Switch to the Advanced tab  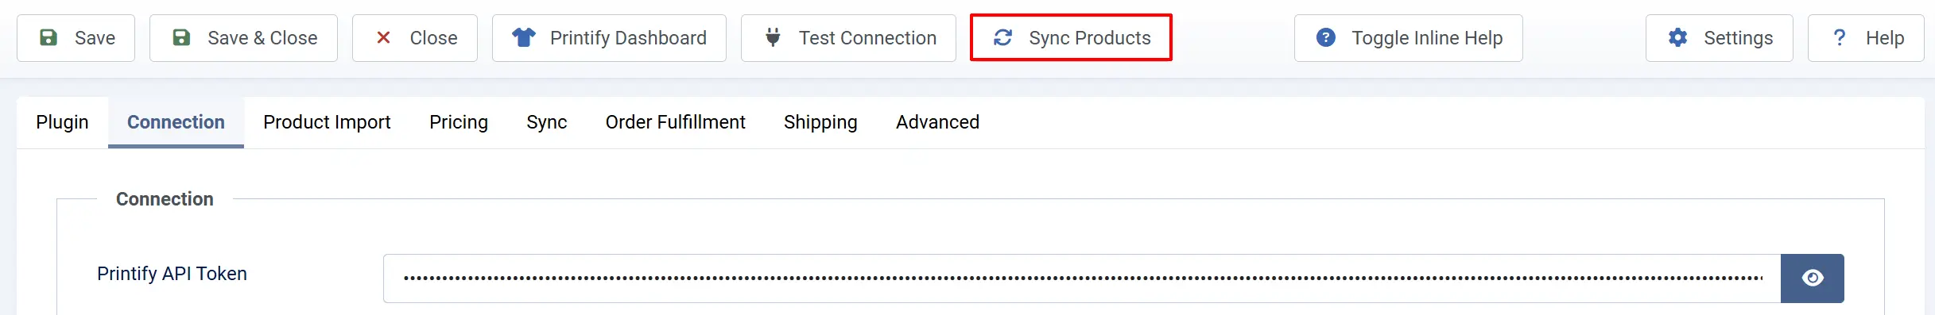[937, 122]
